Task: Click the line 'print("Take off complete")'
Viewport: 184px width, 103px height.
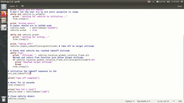Action: [x=24, y=78]
